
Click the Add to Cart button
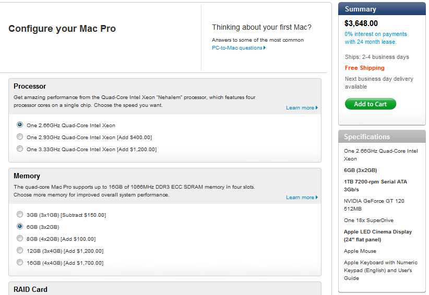[370, 104]
